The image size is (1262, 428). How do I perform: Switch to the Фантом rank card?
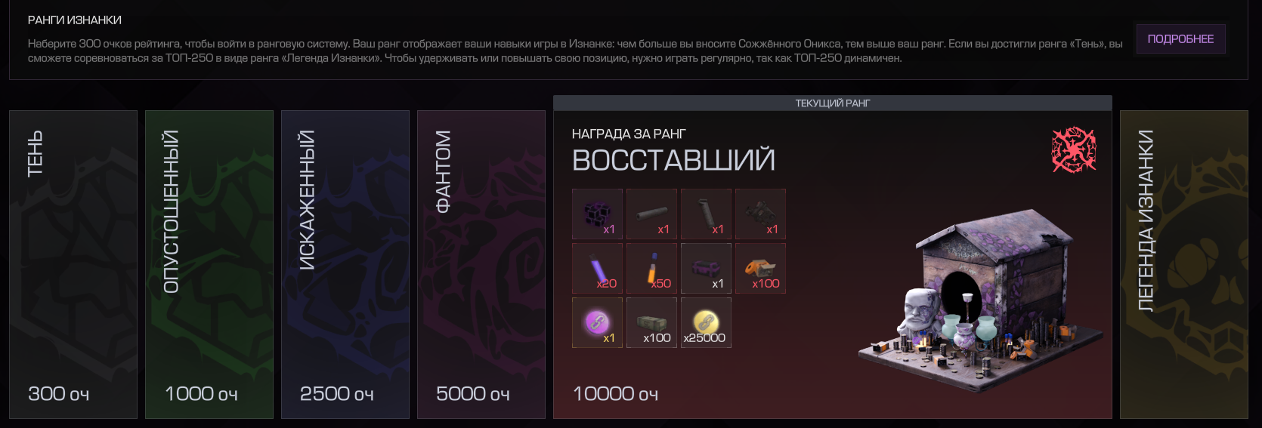pos(481,264)
